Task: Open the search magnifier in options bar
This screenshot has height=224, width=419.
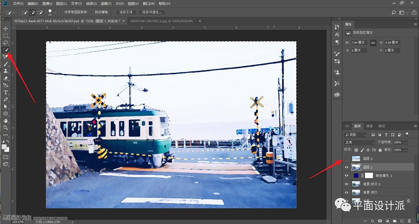Action: [x=394, y=13]
